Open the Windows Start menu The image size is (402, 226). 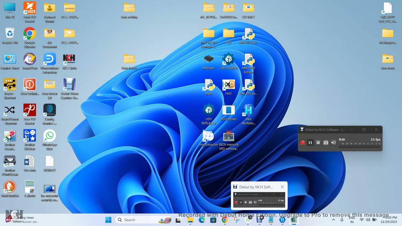(108, 220)
